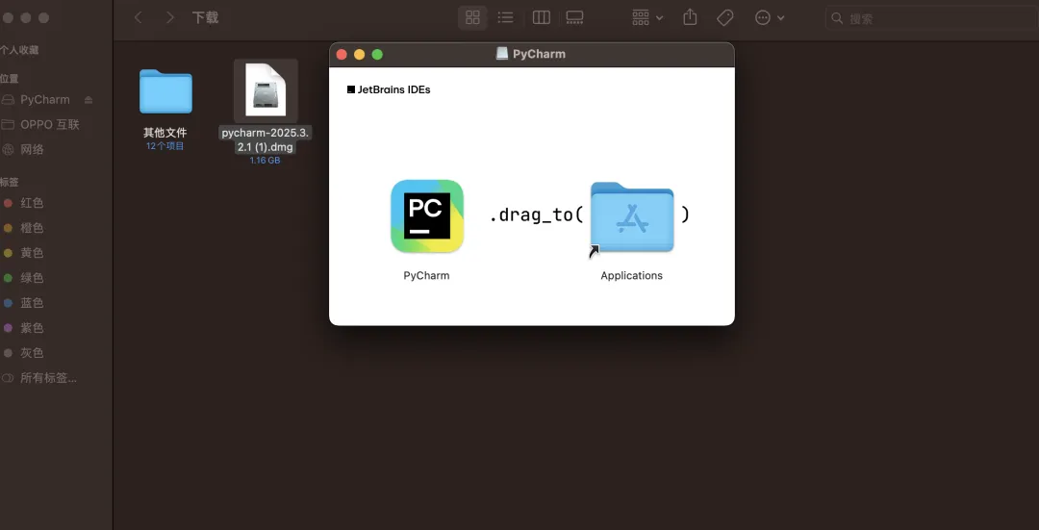This screenshot has height=530, width=1039.
Task: Click the Share toolbar icon
Action: (x=690, y=17)
